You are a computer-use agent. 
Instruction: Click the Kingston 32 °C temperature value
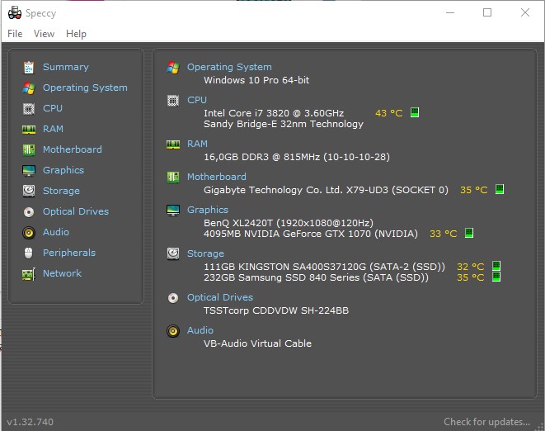[x=470, y=267]
